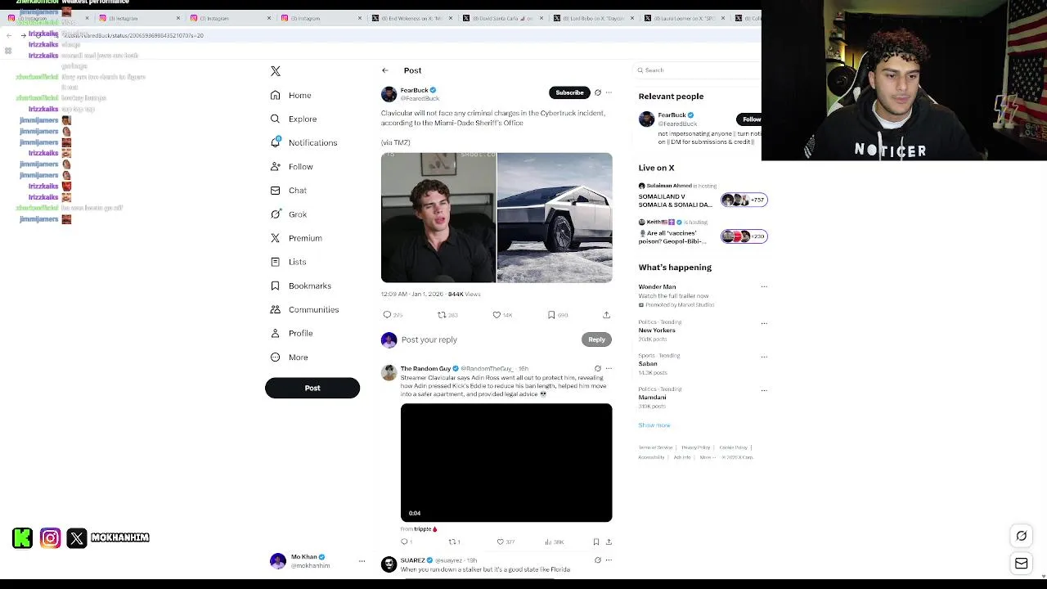Click the trippie source link under the video
The image size is (1047, 589).
424,529
